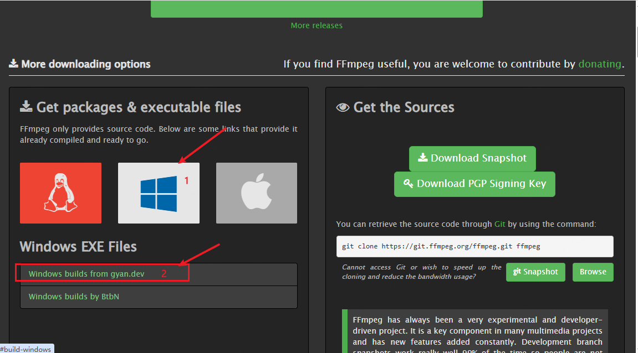Follow the donating link
The width and height of the screenshot is (638, 353).
[x=600, y=64]
